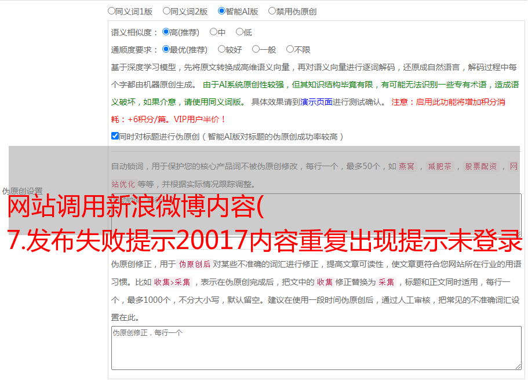This screenshot has width=528, height=381.
Task: Click the 股票配资 example keyword tag
Action: point(481,166)
